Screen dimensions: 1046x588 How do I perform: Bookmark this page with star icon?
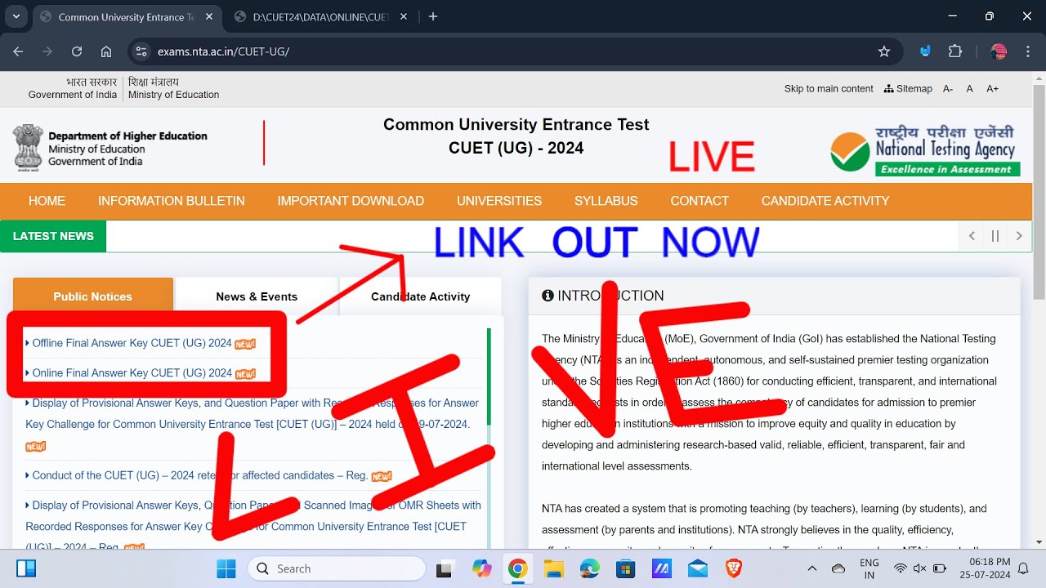[x=883, y=51]
